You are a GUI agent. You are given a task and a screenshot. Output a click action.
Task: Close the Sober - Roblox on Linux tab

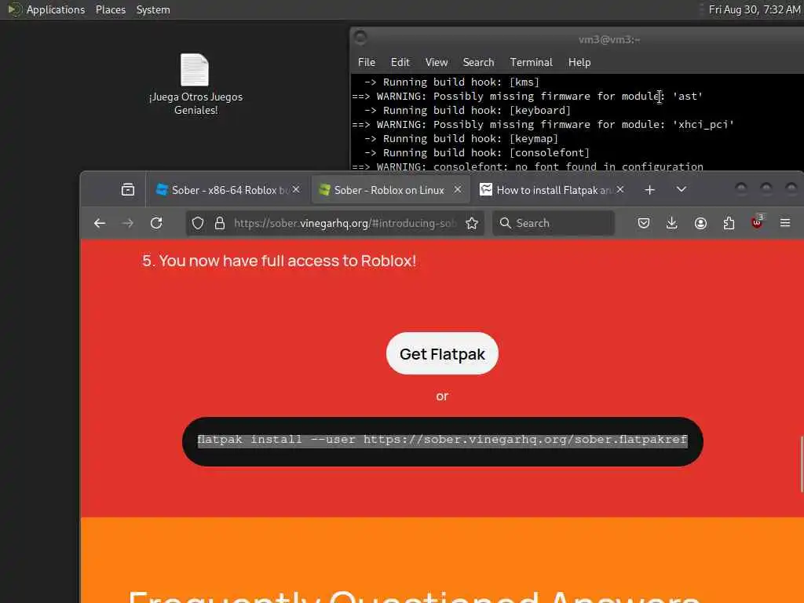(x=458, y=190)
